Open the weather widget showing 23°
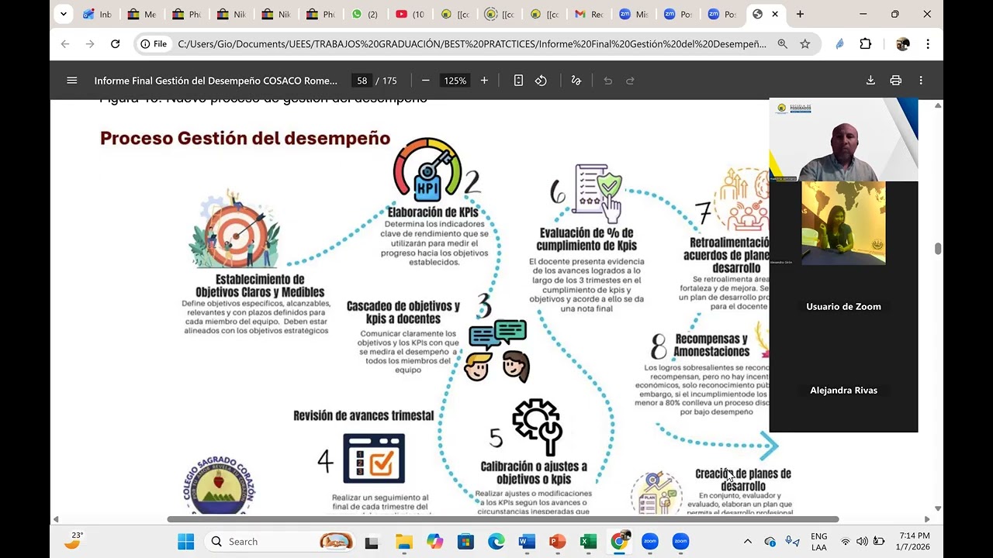 tap(73, 540)
